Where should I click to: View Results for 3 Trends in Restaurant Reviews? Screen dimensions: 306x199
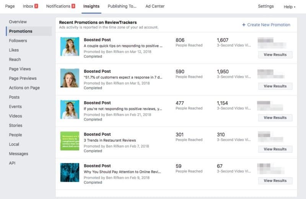pyautogui.click(x=275, y=149)
